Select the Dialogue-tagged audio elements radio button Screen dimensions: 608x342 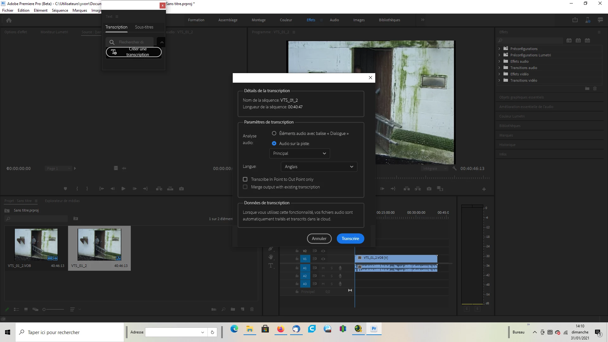(274, 133)
